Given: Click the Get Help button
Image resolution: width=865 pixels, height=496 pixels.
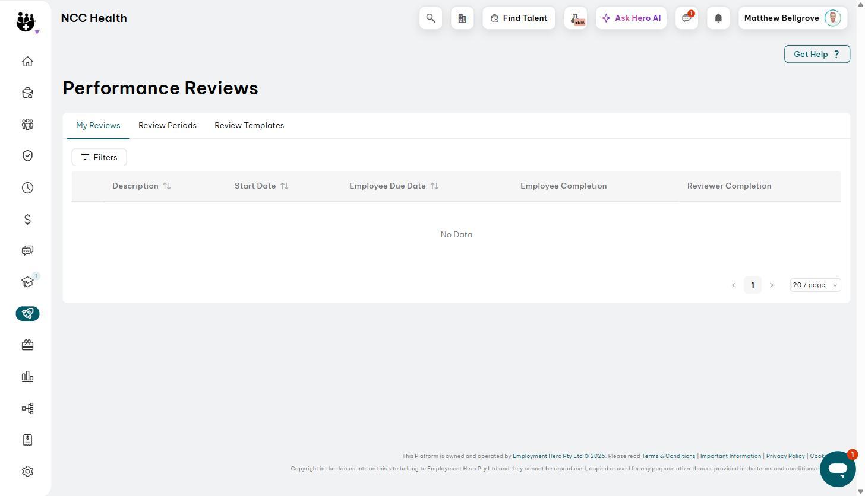Looking at the screenshot, I should [x=817, y=54].
